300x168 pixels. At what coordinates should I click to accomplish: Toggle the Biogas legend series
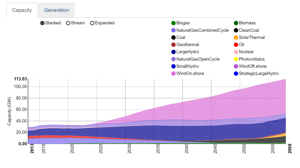[173, 23]
